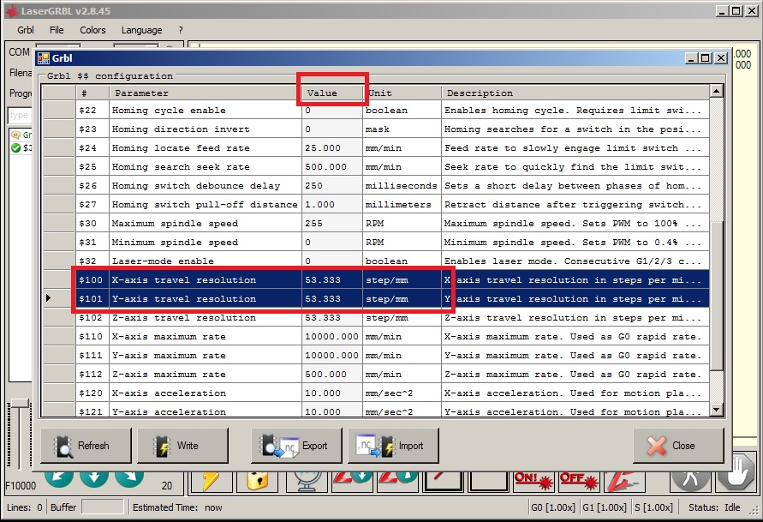Click the padlock unlock icon in LaserGRBL
The height and width of the screenshot is (522, 763).
(x=258, y=481)
